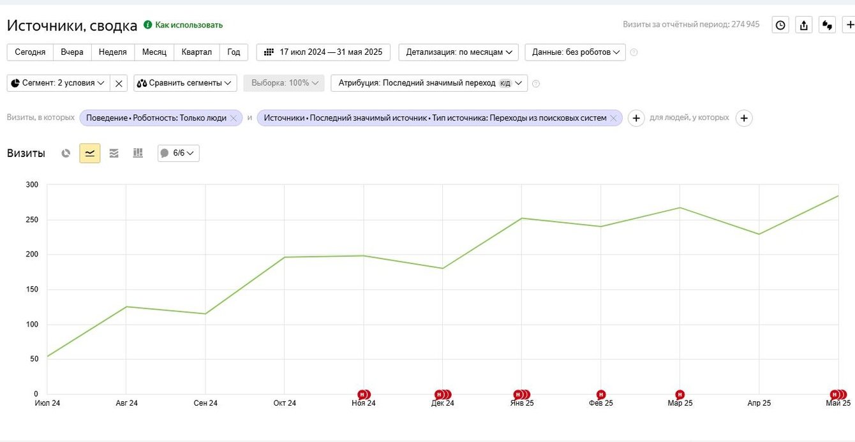Click the annotation markers at Ноя 24
Screen dimensions: 855x442
[x=364, y=395]
